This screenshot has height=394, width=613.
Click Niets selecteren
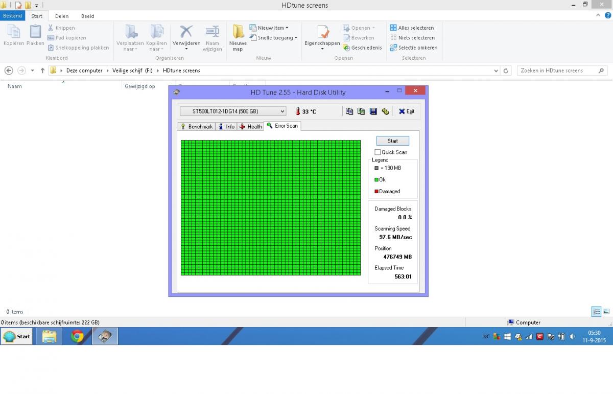tap(412, 38)
